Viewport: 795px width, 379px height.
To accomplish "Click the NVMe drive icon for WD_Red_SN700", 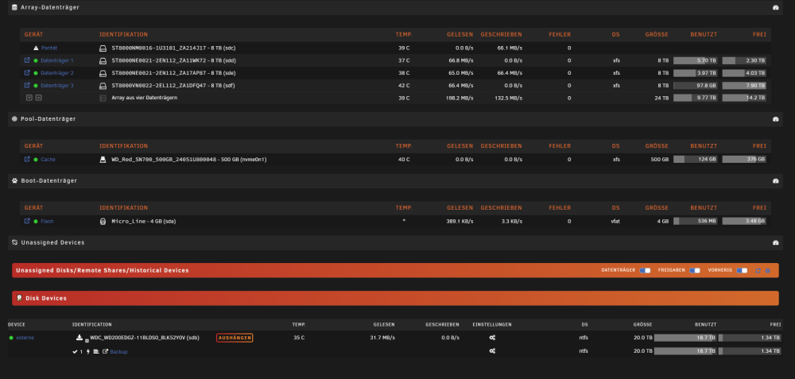I will 103,160.
